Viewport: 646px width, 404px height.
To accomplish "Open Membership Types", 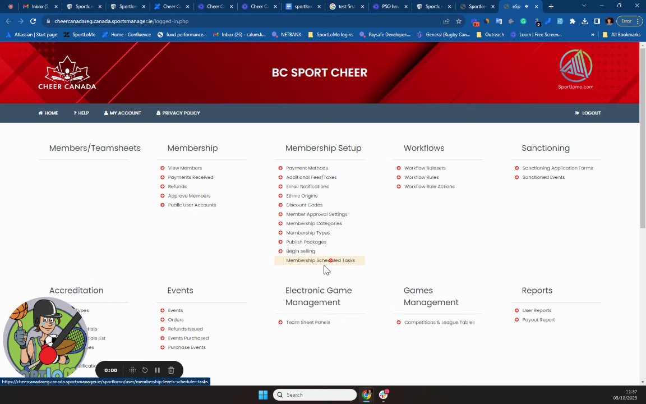I will [308, 233].
